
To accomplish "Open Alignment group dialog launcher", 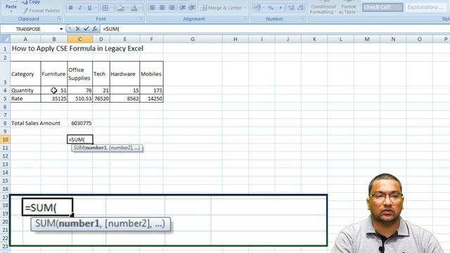I will coord(245,19).
